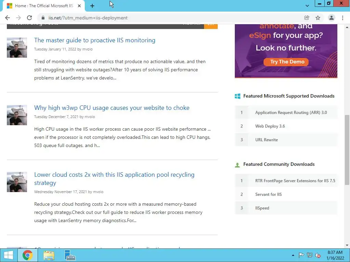The height and width of the screenshot is (262, 350).
Task: Open Application Request Routing (ARR) 3.0 download
Action: 291,113
